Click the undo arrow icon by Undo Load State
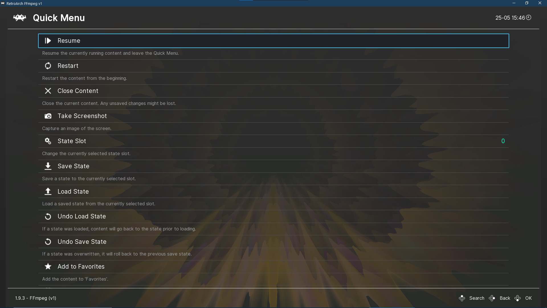The height and width of the screenshot is (308, 547). click(x=48, y=216)
